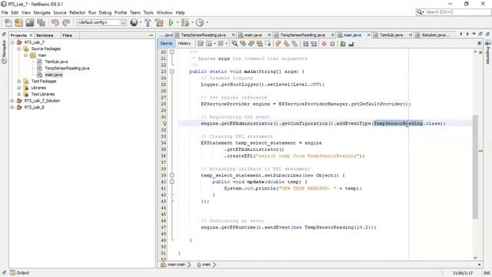
Task: Collapse the Javadoc fold at line 20
Action: coord(172,52)
